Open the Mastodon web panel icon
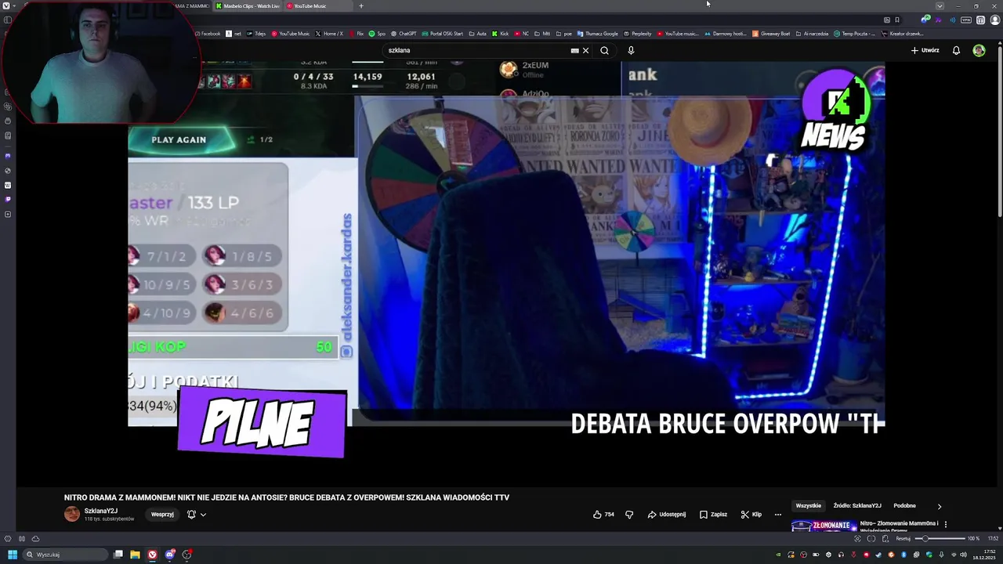 pyautogui.click(x=8, y=156)
